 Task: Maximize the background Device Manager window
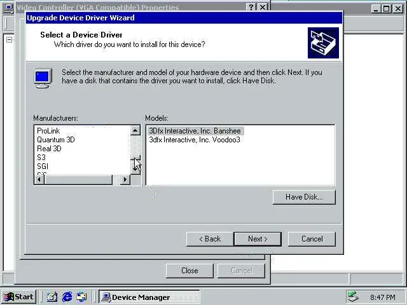pyautogui.click(x=386, y=9)
